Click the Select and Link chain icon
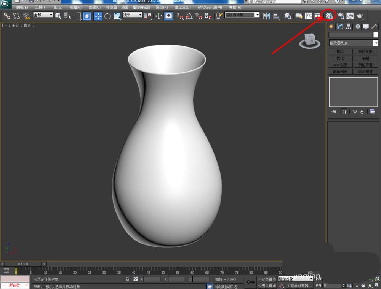This screenshot has height=289, width=381. pos(7,16)
